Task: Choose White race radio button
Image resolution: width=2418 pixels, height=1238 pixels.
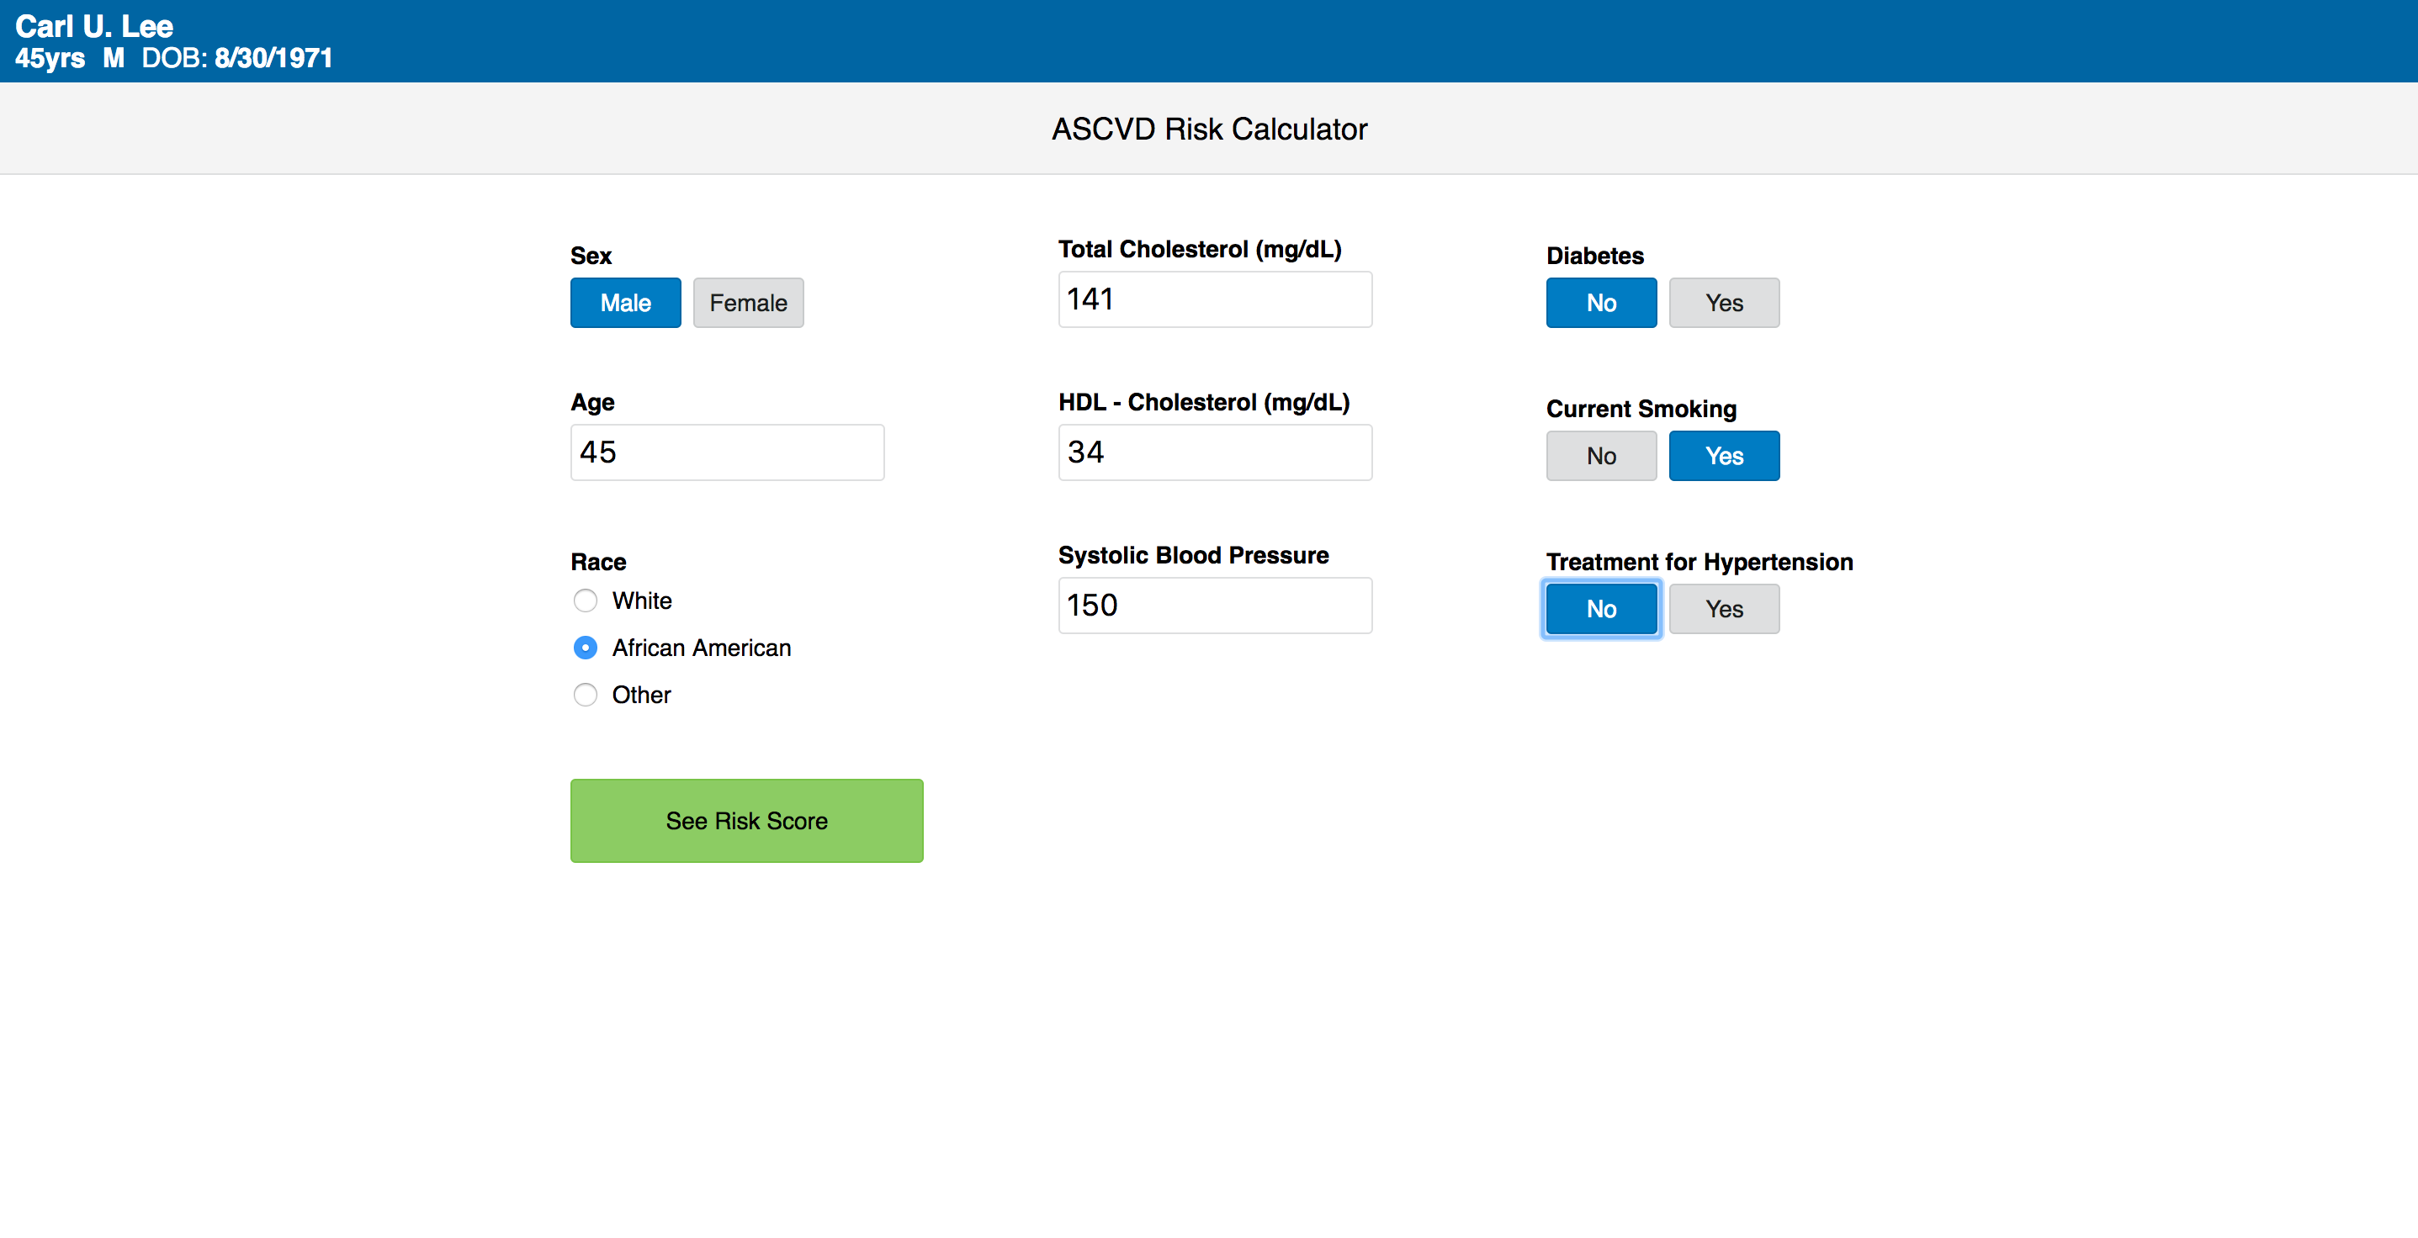Action: (585, 600)
